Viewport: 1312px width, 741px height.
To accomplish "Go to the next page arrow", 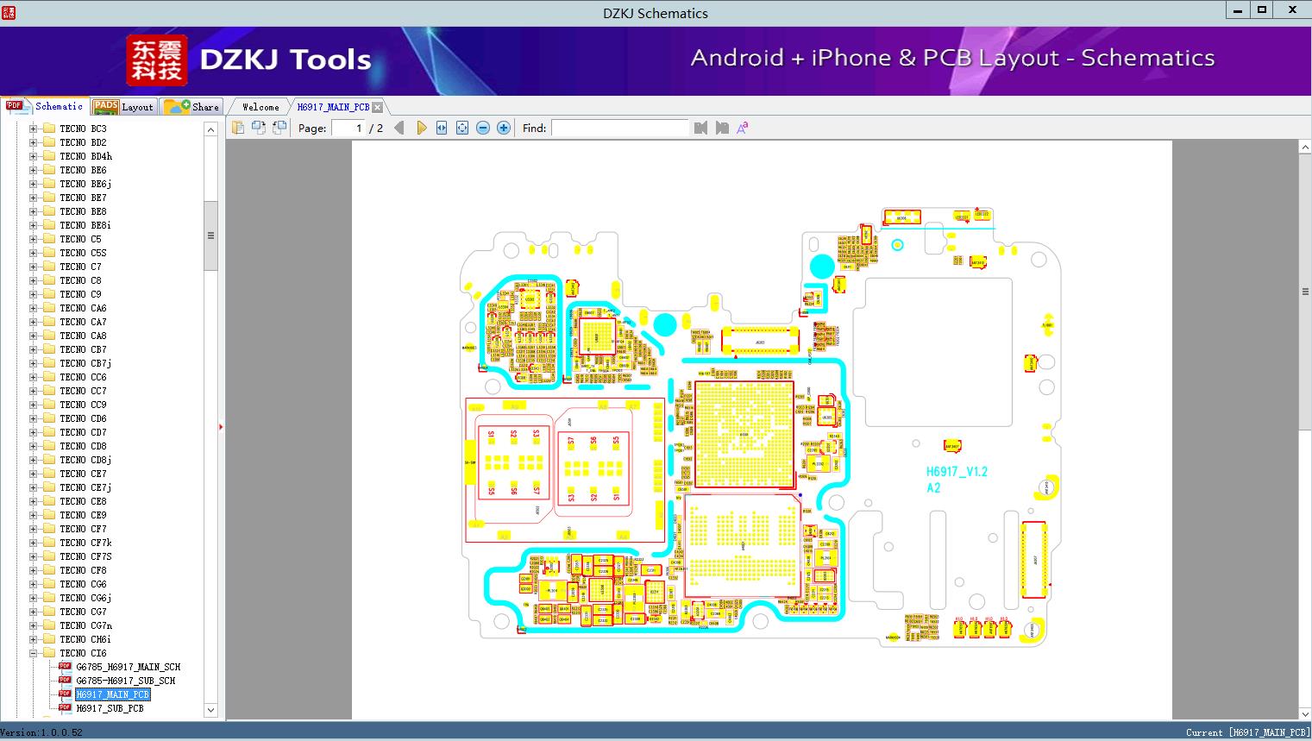I will click(x=421, y=128).
